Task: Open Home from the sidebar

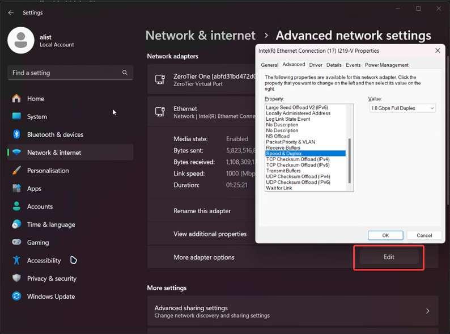Action: pyautogui.click(x=70, y=99)
